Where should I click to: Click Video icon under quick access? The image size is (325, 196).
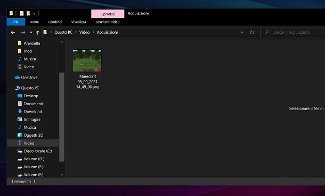point(20,67)
